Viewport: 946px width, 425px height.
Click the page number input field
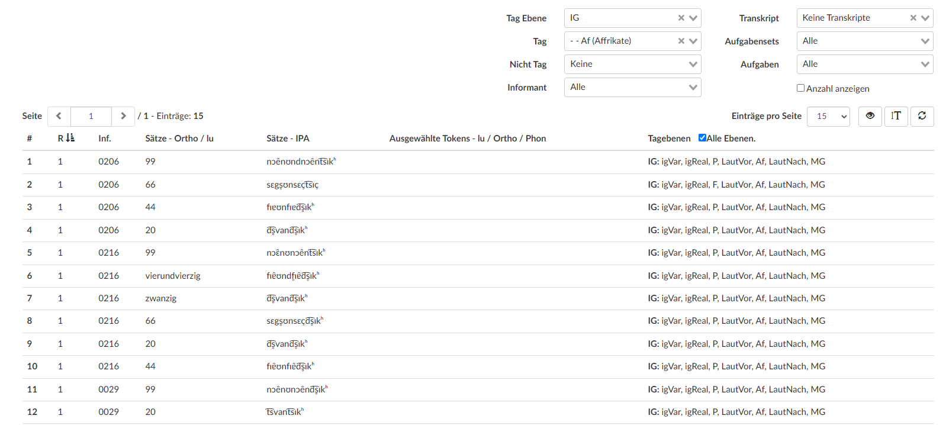coord(91,116)
